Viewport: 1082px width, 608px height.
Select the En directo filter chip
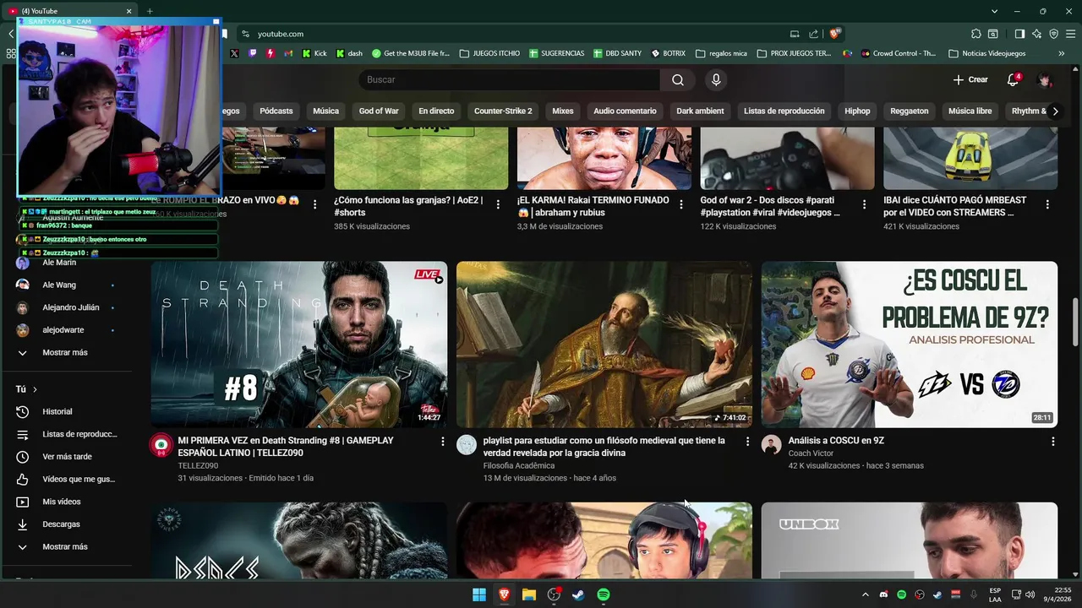click(x=436, y=111)
